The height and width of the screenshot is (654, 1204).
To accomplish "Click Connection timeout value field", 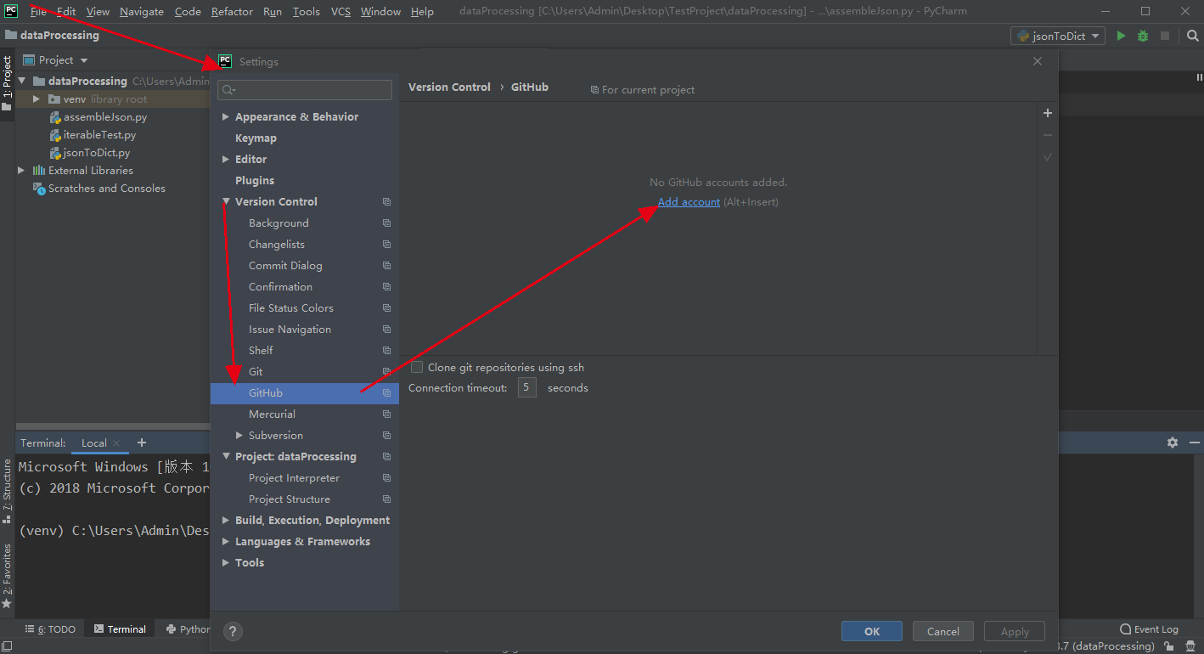I will coord(527,388).
